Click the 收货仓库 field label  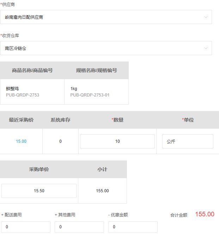[x=10, y=35]
